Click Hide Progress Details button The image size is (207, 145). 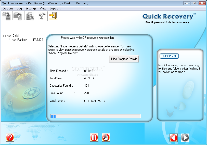pos(124,59)
